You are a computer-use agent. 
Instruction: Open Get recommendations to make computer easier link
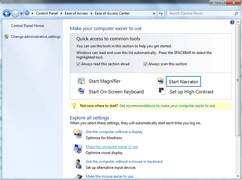[167, 106]
